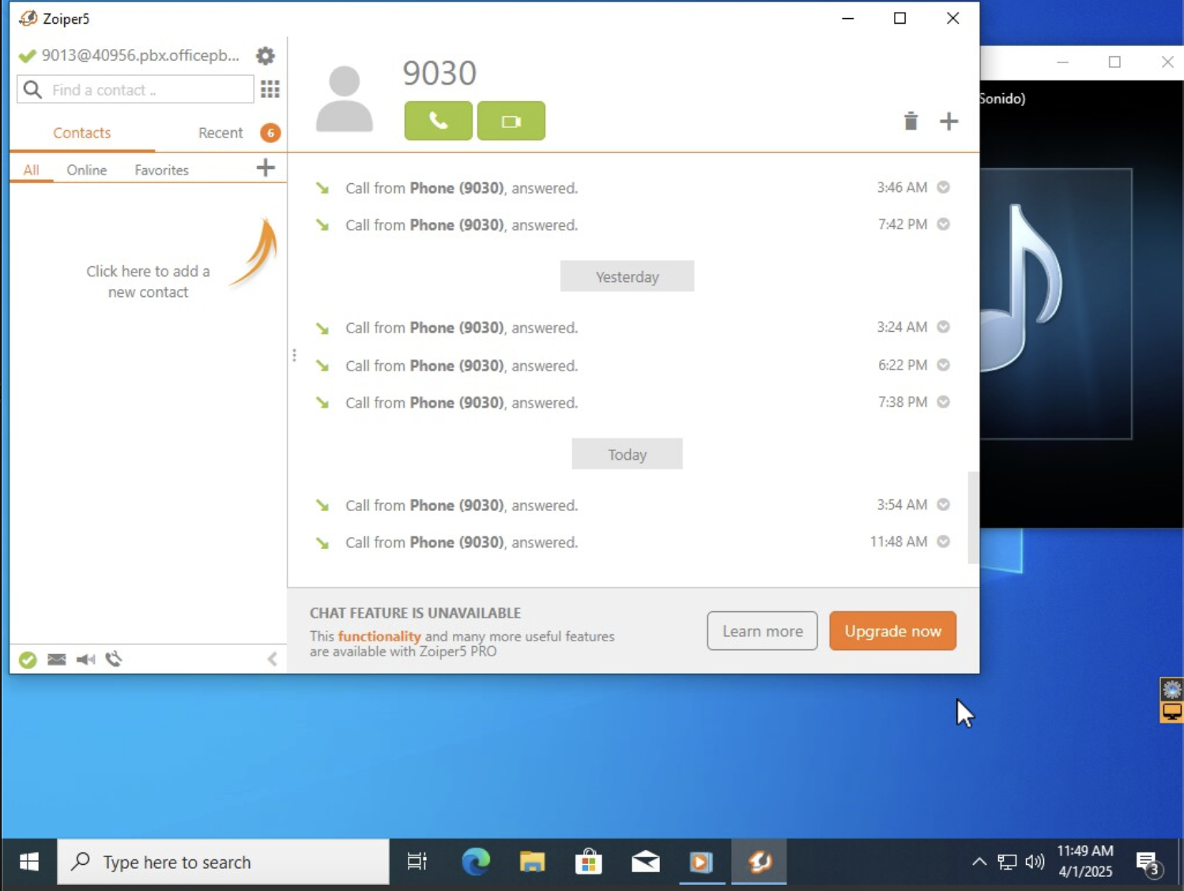
Task: Click the taskbar clock showing 11:49 AM
Action: pos(1085,861)
